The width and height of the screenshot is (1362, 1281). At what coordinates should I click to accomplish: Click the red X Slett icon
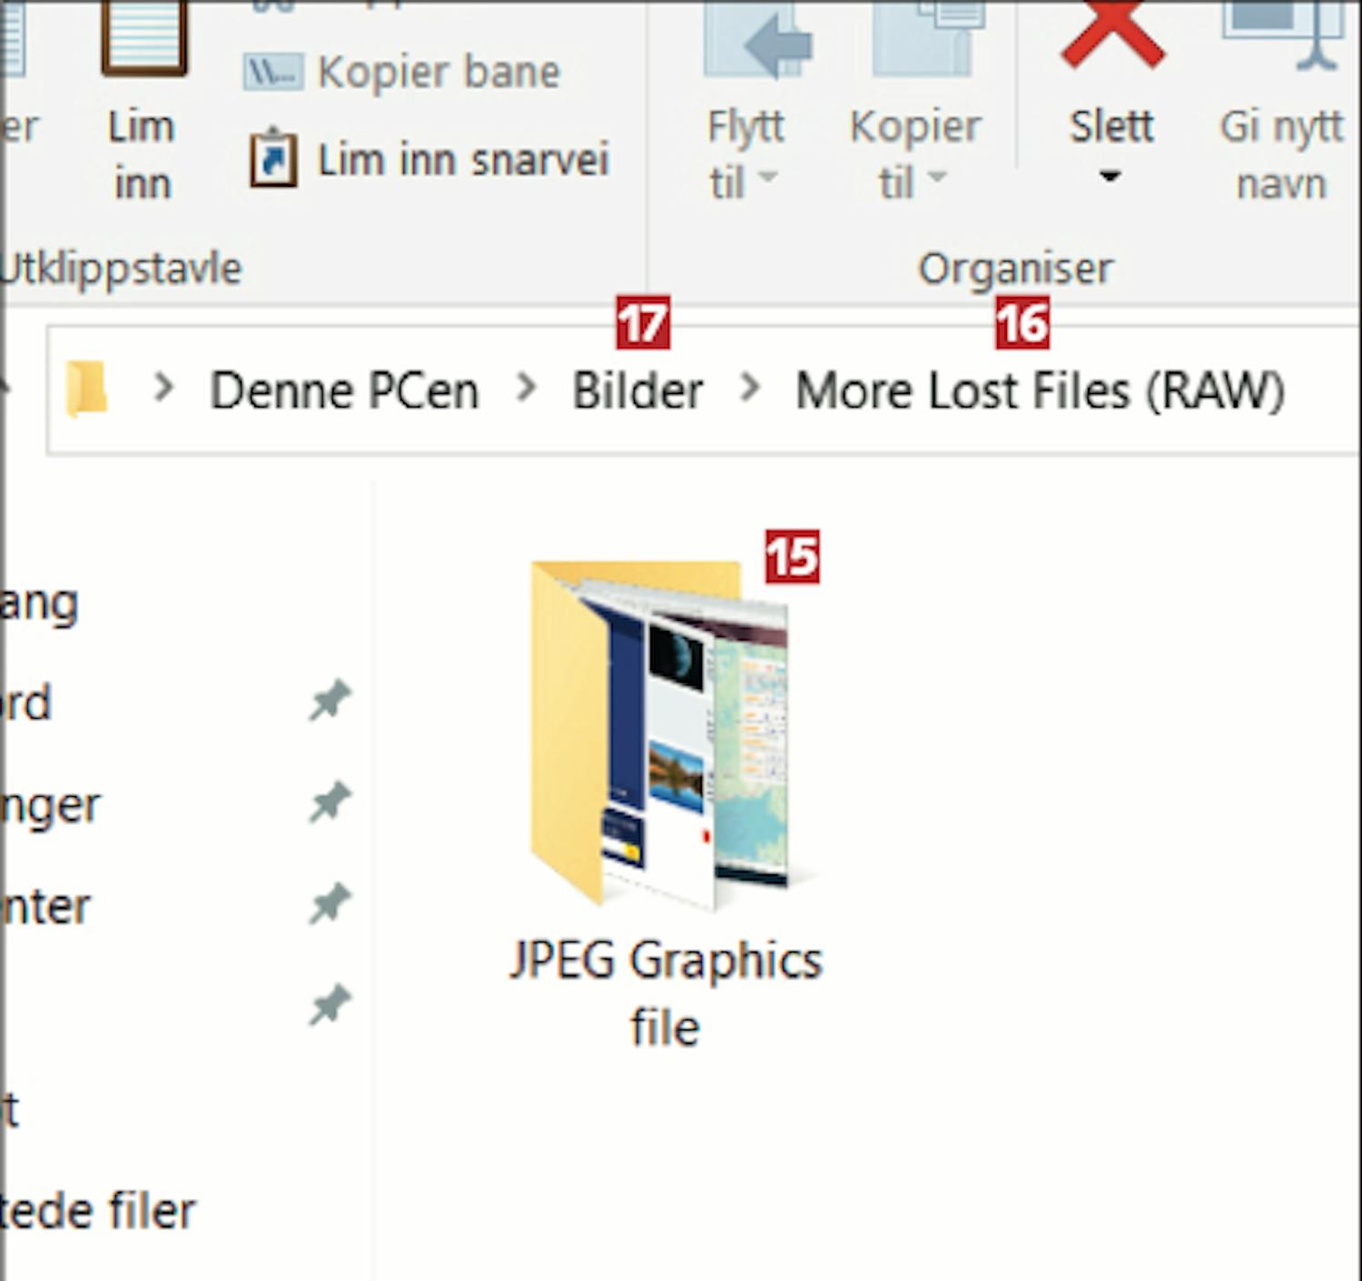click(1112, 36)
